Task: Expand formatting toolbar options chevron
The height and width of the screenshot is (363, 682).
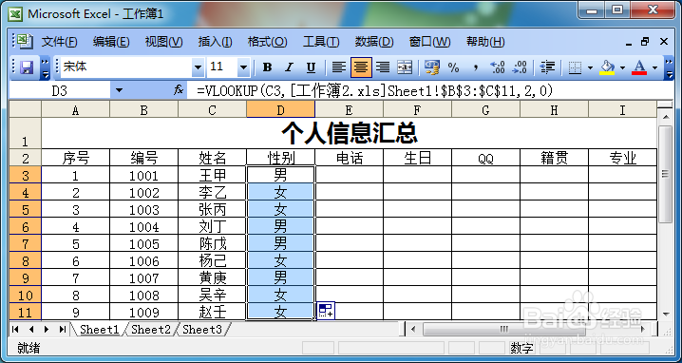Action: tap(670, 67)
